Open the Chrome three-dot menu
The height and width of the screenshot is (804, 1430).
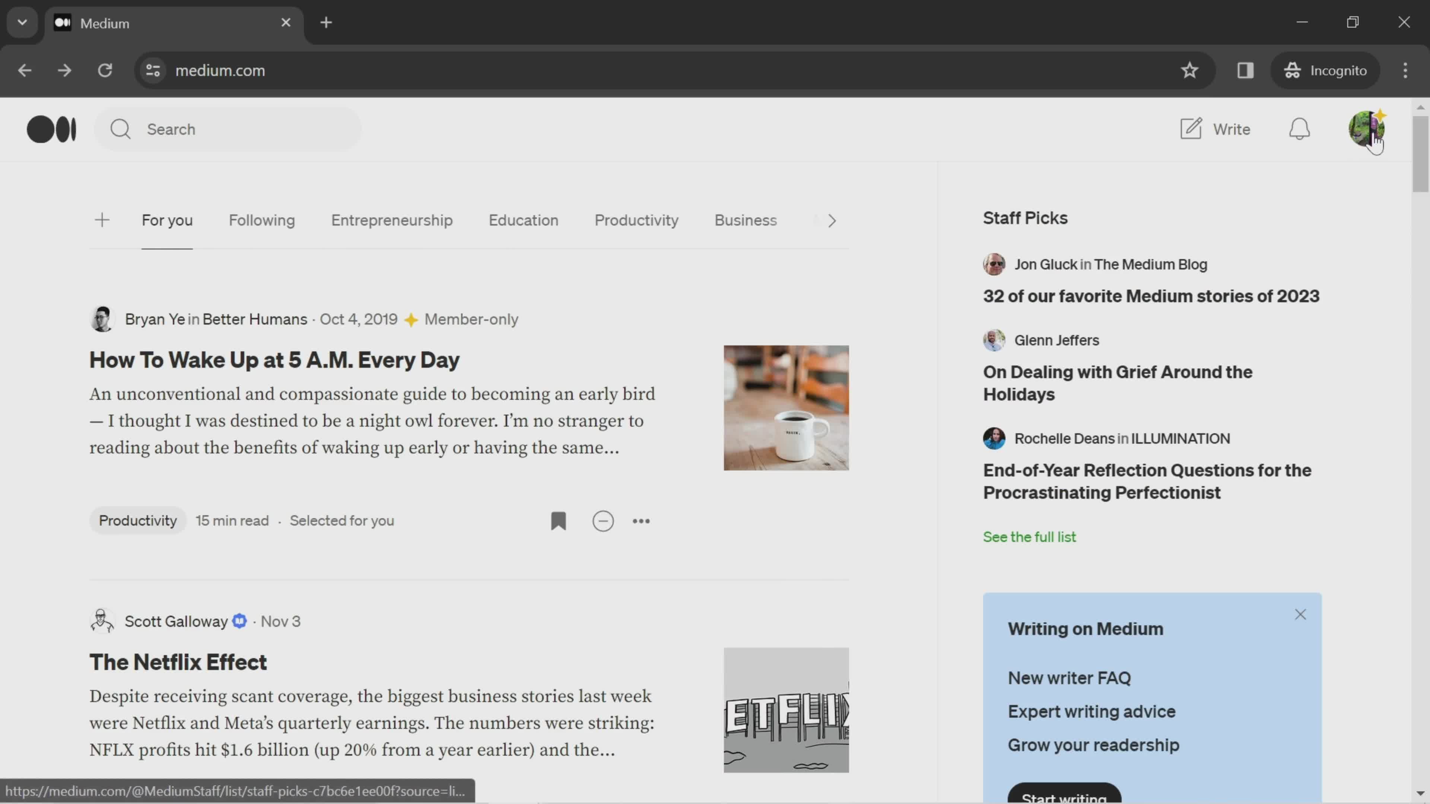(1405, 70)
